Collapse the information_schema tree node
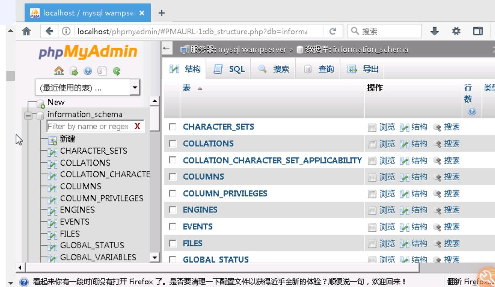Viewport: 495px width, 287px height. click(28, 116)
